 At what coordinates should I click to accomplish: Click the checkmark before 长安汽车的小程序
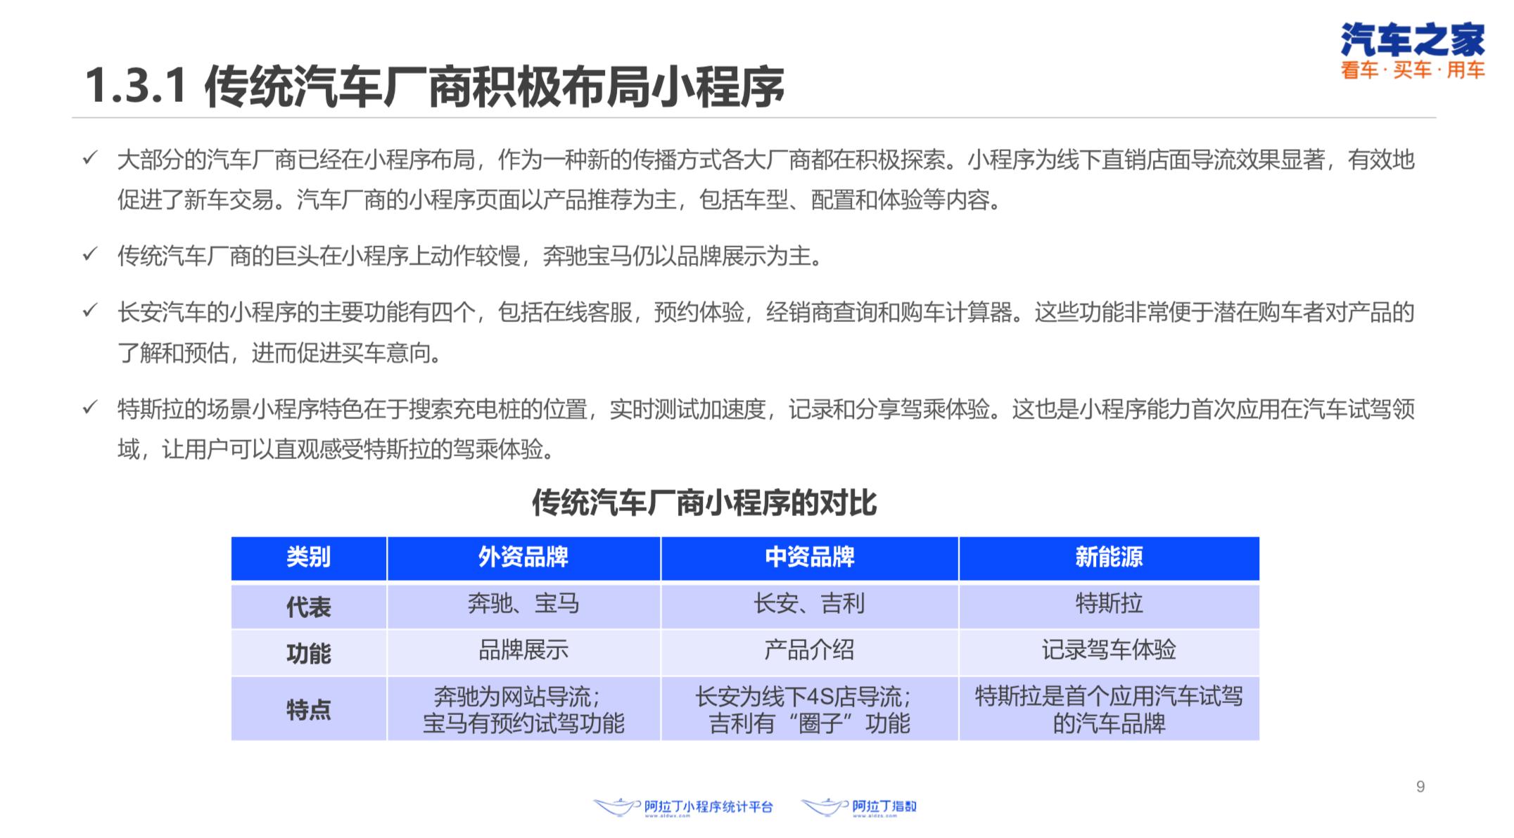[89, 311]
